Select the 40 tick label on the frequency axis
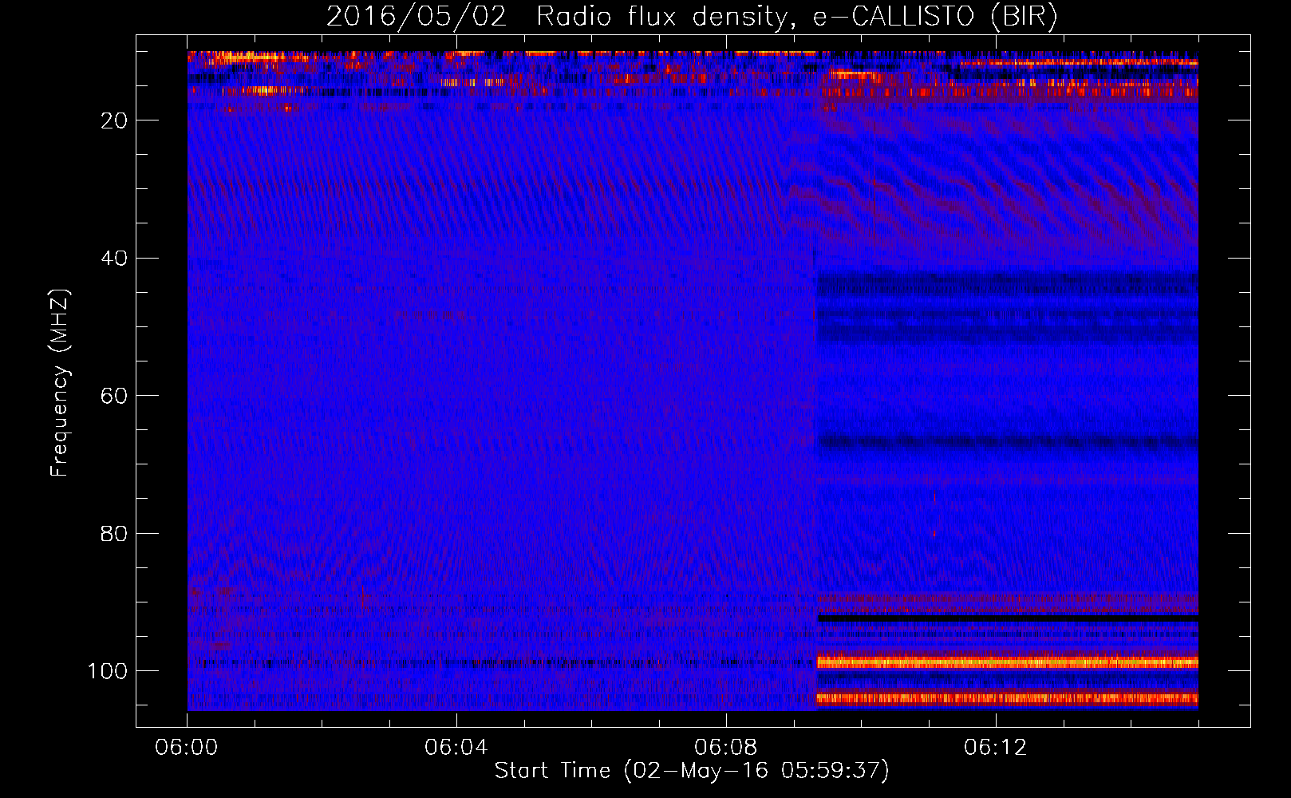The height and width of the screenshot is (798, 1291). pos(115,259)
